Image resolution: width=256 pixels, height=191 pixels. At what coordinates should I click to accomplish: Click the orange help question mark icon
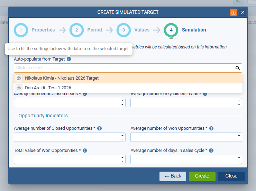click(x=234, y=12)
